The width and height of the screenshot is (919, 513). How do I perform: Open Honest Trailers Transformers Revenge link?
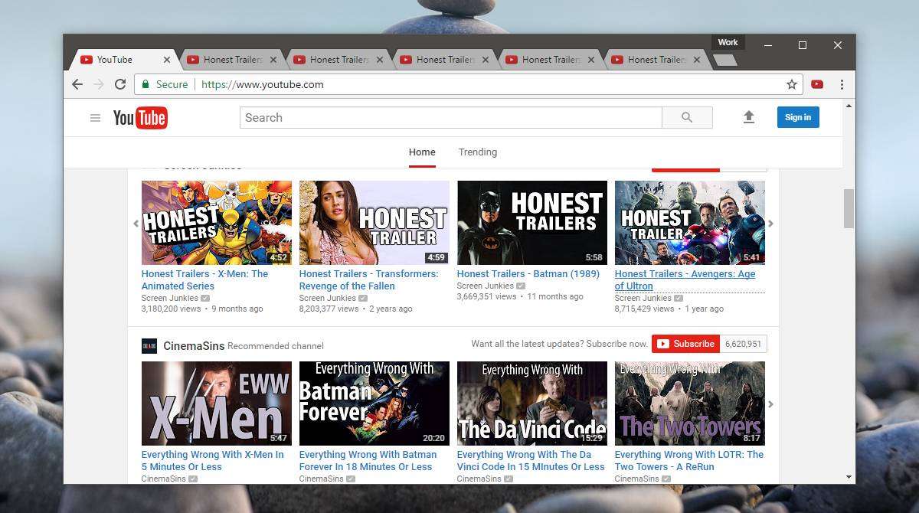click(x=368, y=279)
